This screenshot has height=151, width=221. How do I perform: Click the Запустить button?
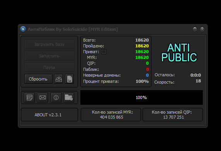click(x=49, y=56)
